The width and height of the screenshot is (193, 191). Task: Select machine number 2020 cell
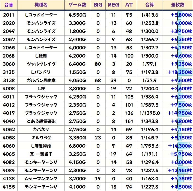9,23
